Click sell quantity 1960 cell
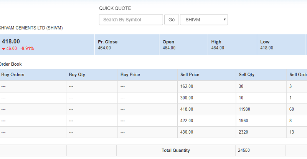 coord(261,121)
